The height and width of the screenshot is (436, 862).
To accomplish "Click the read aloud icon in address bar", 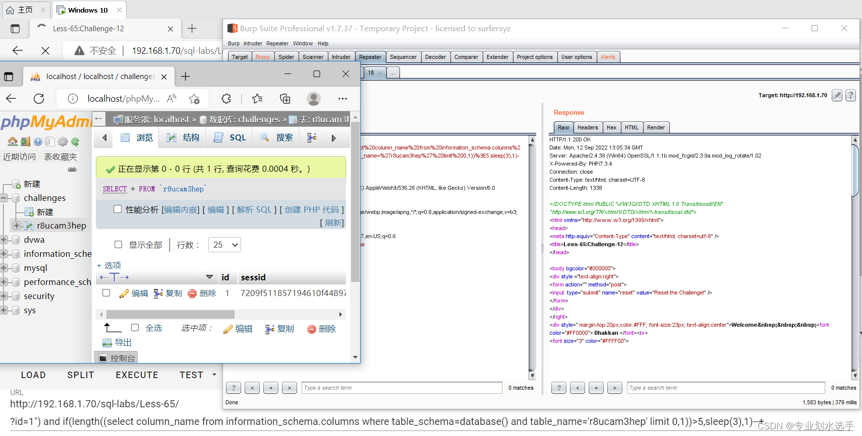I will pyautogui.click(x=171, y=98).
